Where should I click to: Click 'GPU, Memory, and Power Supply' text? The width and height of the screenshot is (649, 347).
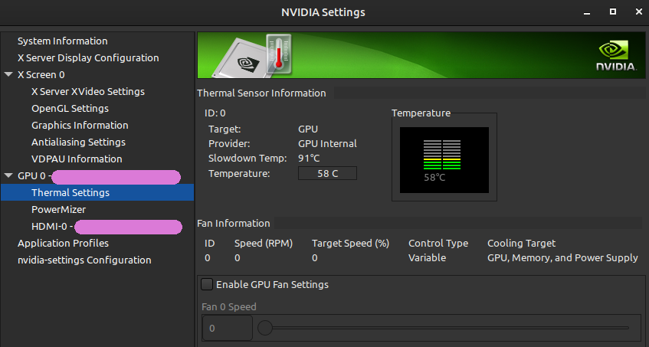tap(562, 258)
